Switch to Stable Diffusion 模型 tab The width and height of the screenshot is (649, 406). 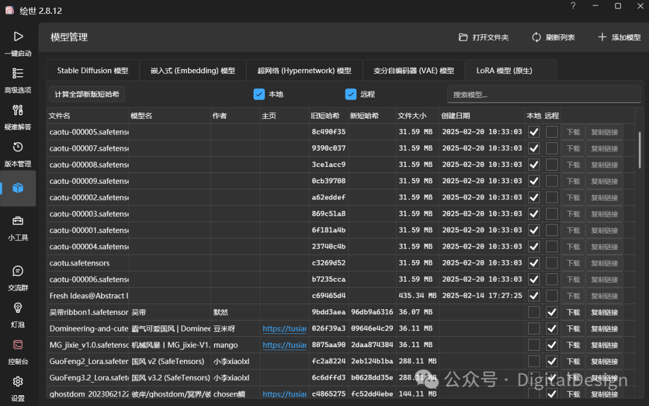click(93, 71)
